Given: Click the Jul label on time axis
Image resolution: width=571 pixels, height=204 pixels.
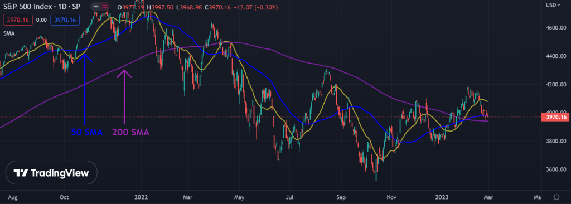Looking at the screenshot, I should (x=289, y=197).
